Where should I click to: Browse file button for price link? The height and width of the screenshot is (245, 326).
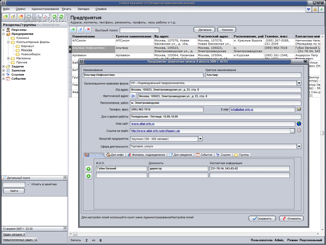pyautogui.click(x=292, y=131)
